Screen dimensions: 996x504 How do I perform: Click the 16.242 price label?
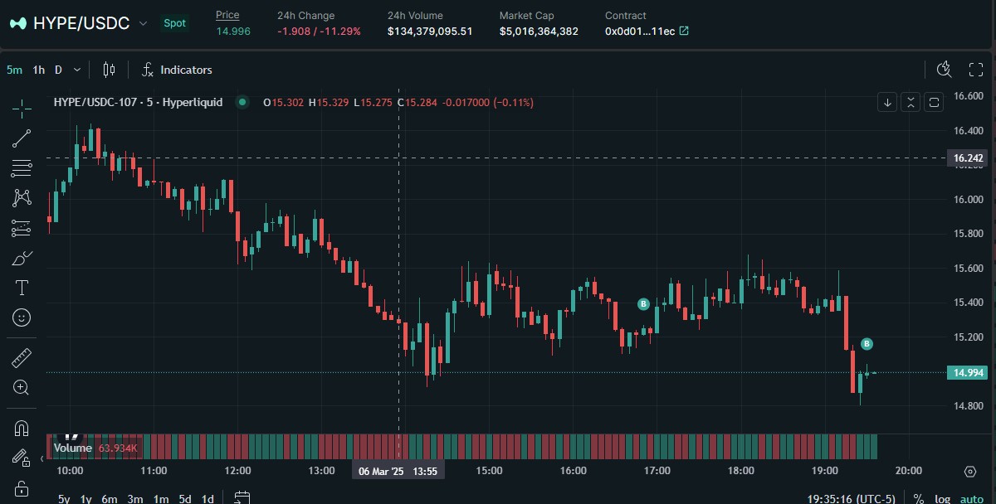[969, 157]
